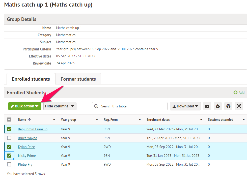The width and height of the screenshot is (249, 178).
Task: Click the green Add plus icon
Action: [x=235, y=93]
